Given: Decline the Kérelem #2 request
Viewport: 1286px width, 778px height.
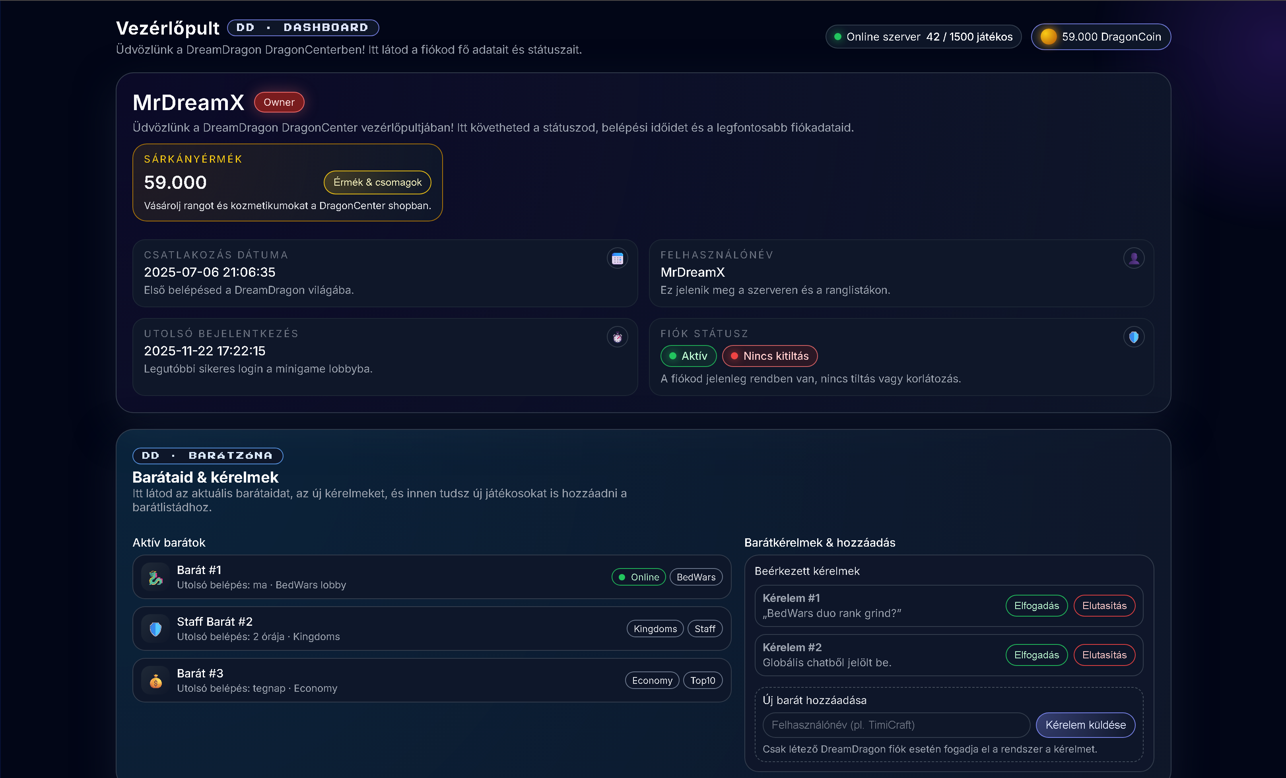Looking at the screenshot, I should [x=1104, y=655].
